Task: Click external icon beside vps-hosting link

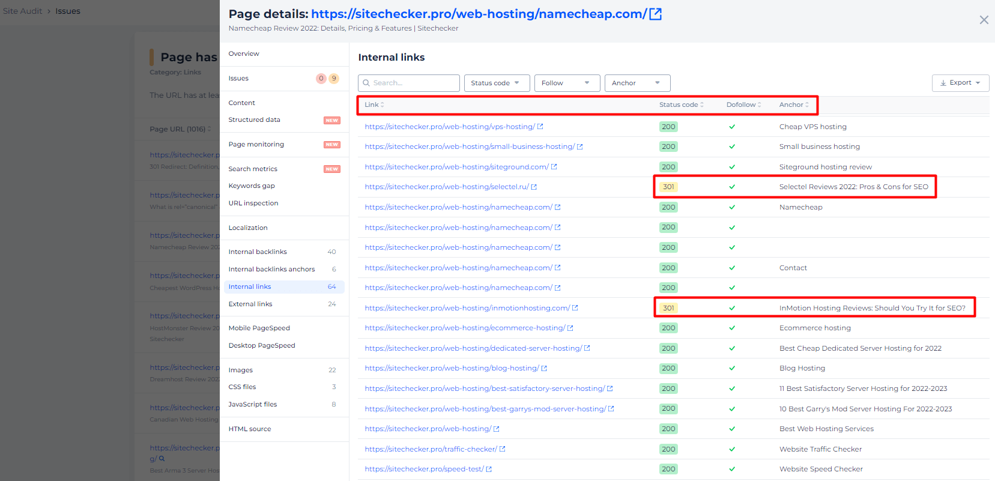Action: [540, 127]
